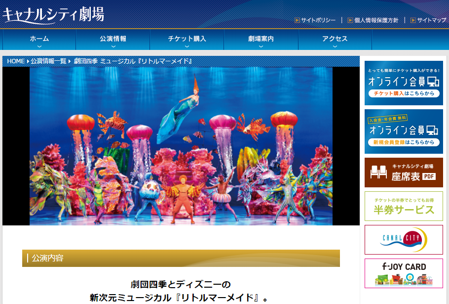Screen dimensions: 449x304
Task: Open the CANAL CITY logo banner
Action: pos(404,240)
